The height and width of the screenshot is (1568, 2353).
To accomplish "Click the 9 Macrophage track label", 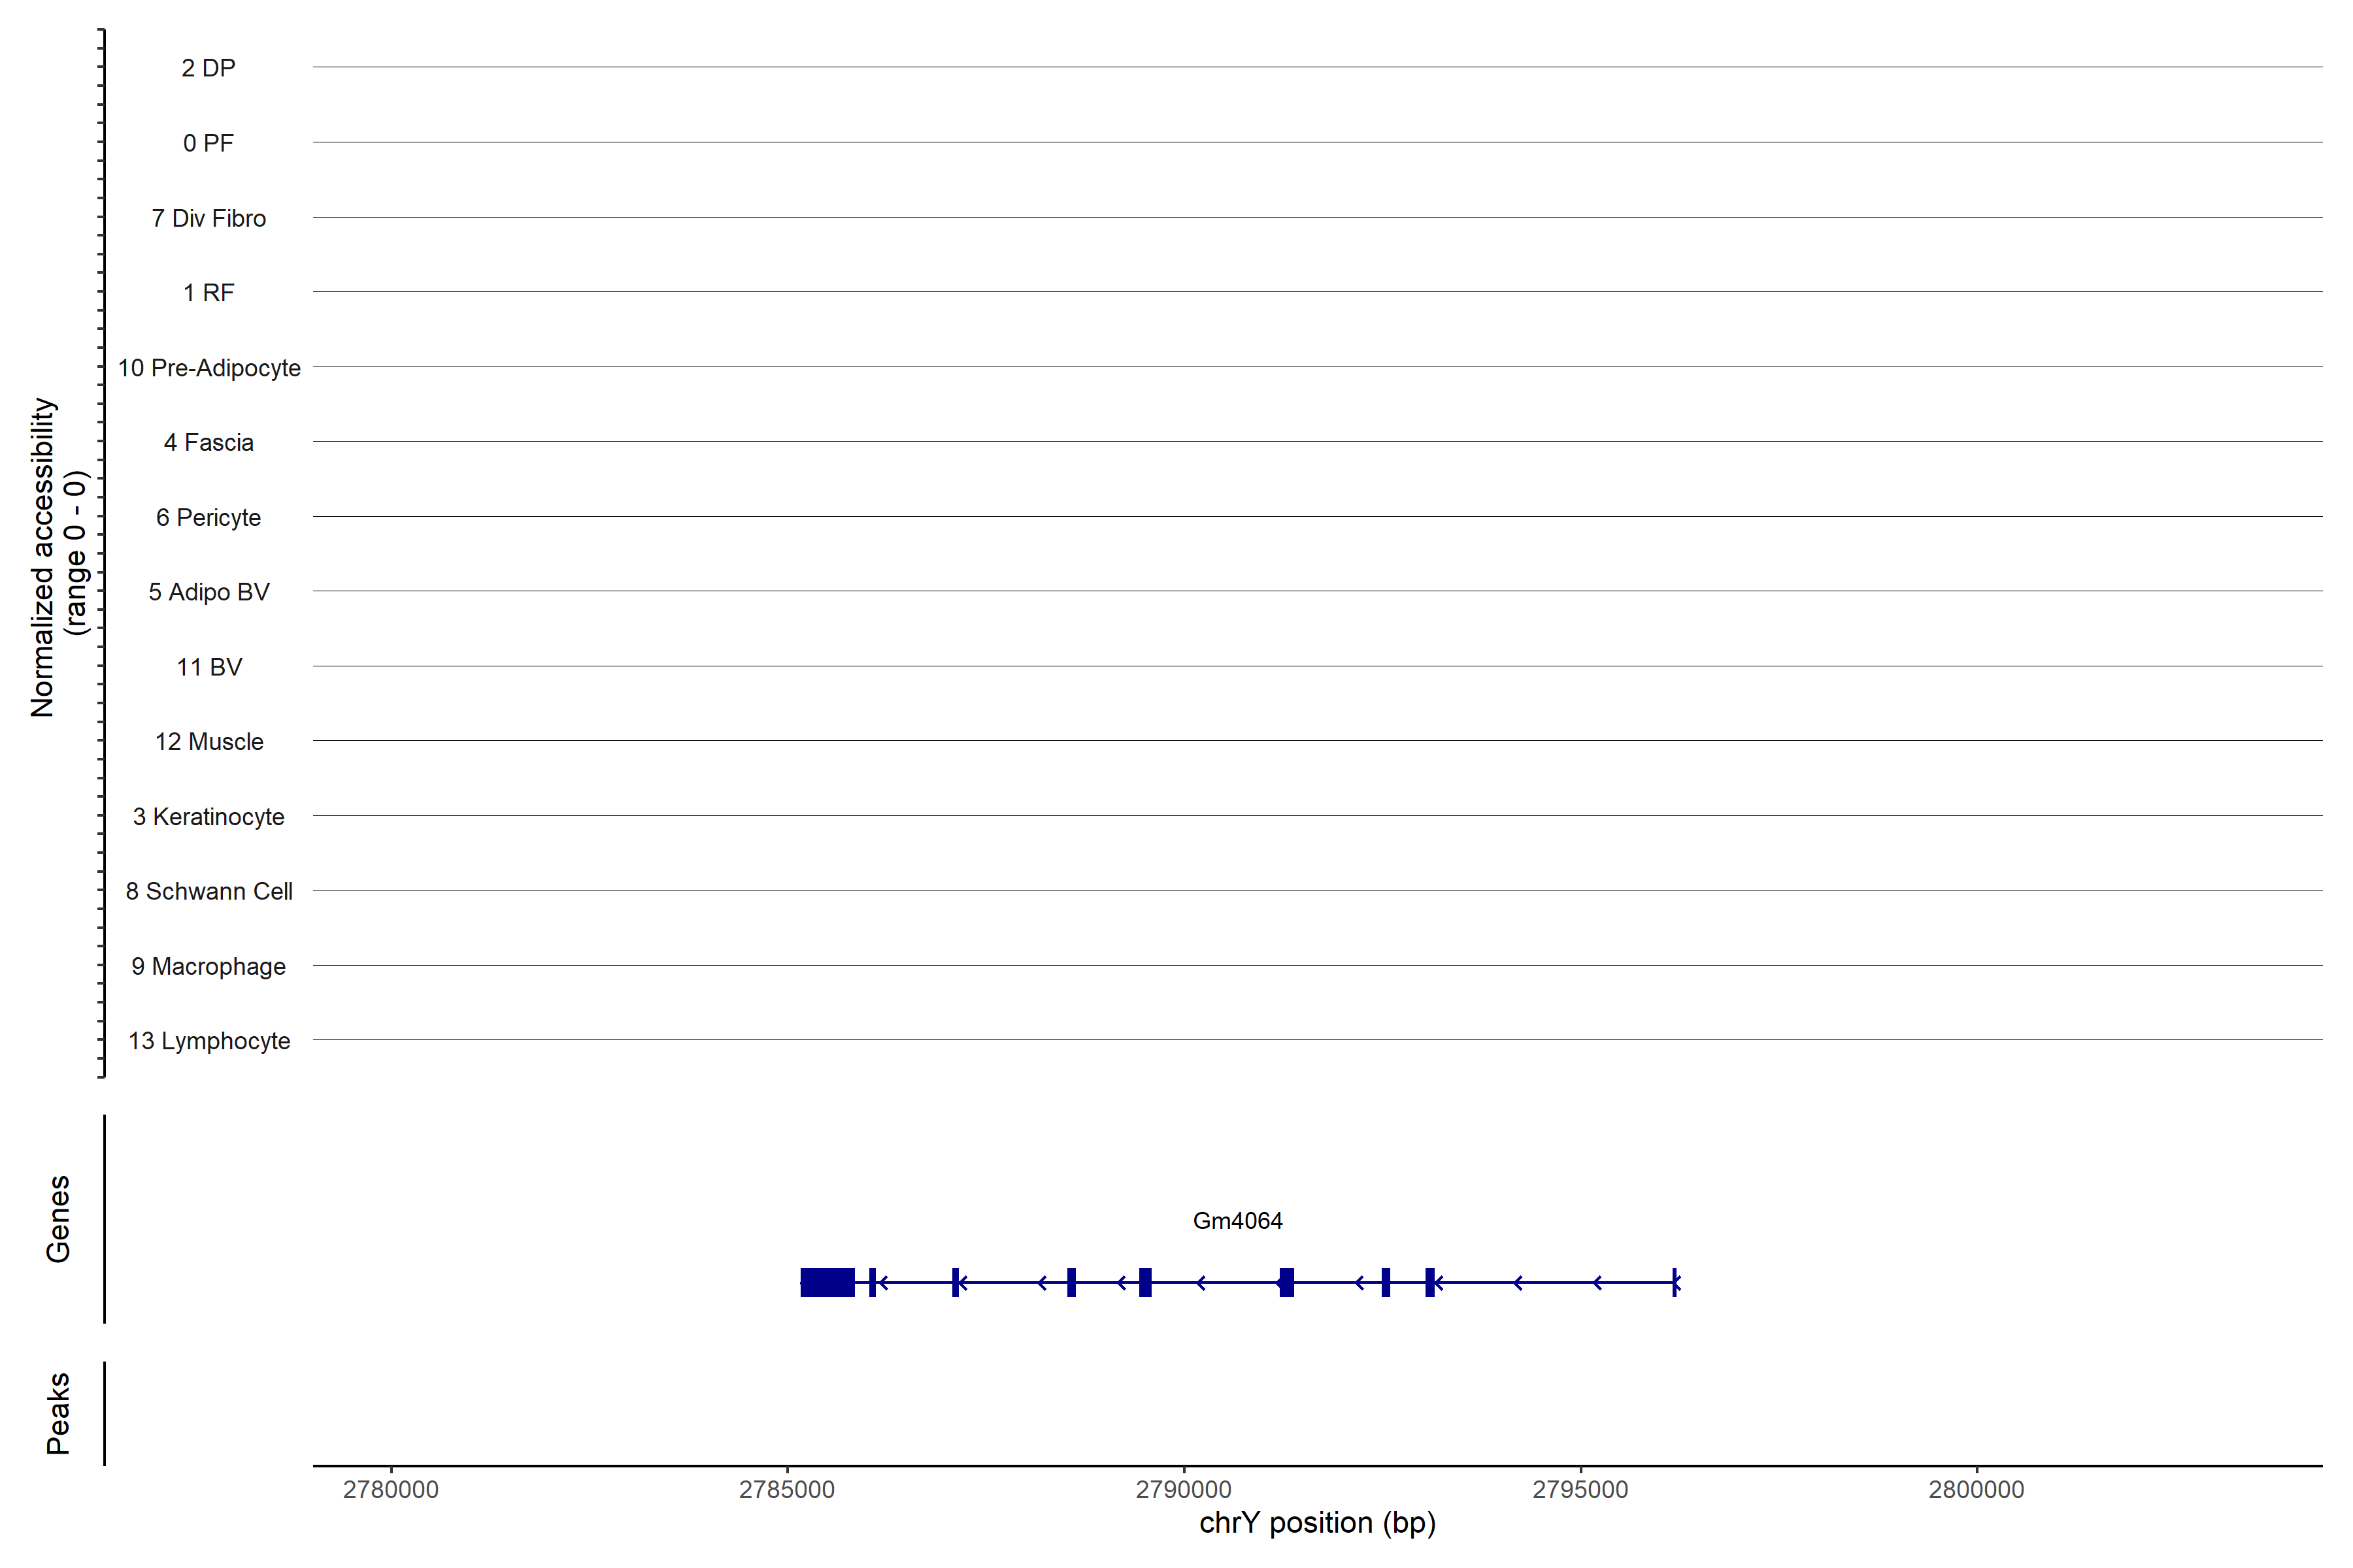I will coord(208,966).
